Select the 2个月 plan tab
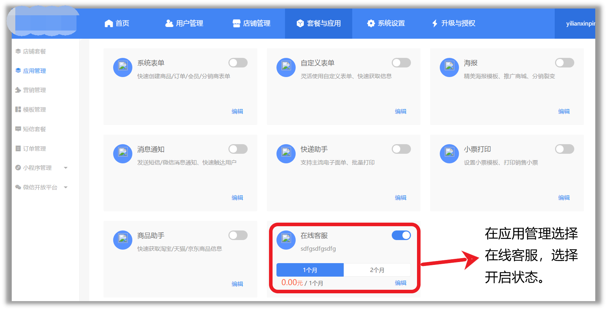This screenshot has width=607, height=310. 377,270
